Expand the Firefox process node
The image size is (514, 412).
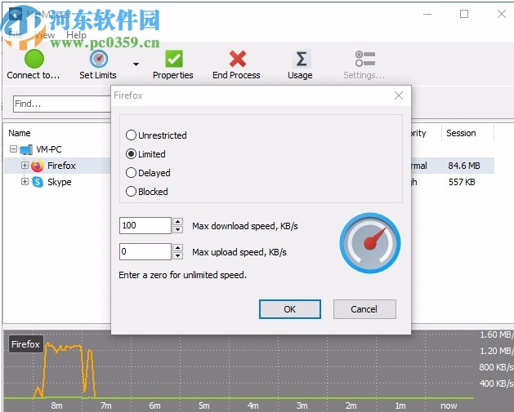point(25,165)
